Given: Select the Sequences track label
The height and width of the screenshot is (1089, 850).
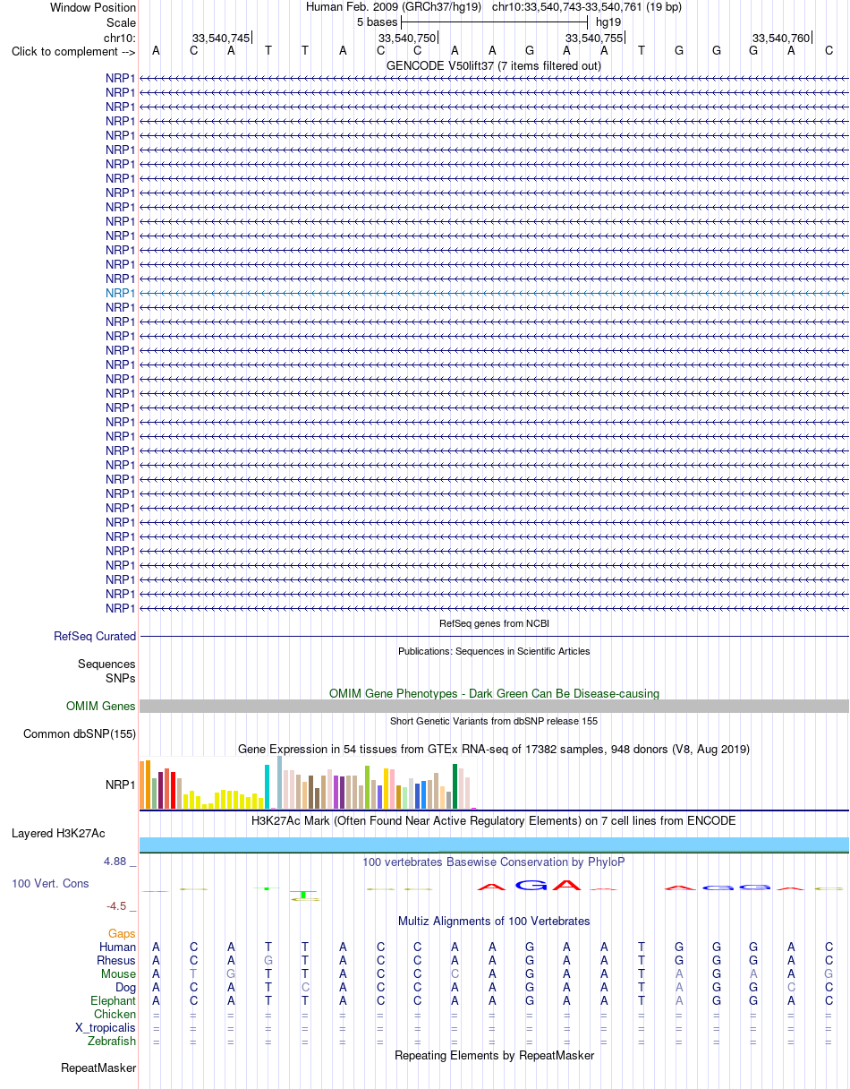Looking at the screenshot, I should (106, 664).
